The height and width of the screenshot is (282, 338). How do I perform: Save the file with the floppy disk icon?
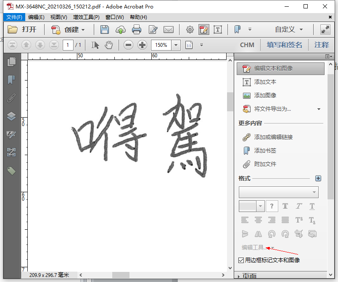pos(105,30)
